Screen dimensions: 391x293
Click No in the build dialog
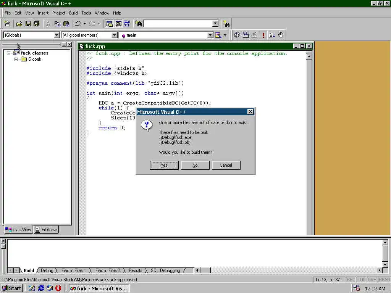(195, 165)
